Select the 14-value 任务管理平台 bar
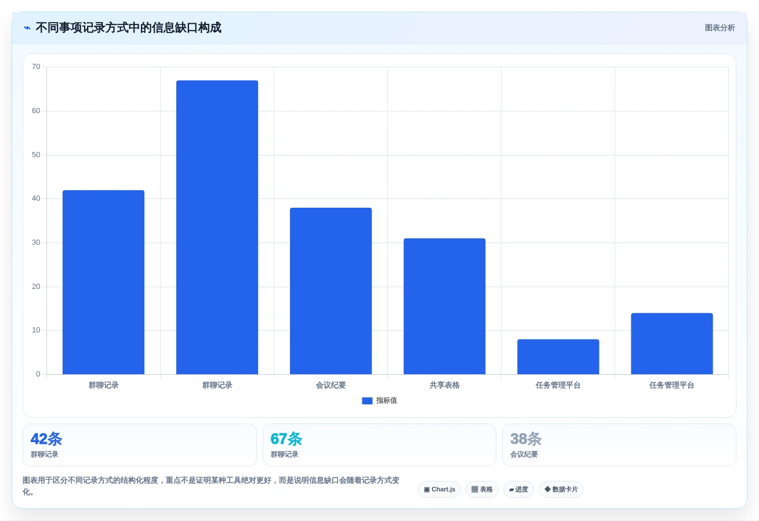The width and height of the screenshot is (759, 521). 671,343
